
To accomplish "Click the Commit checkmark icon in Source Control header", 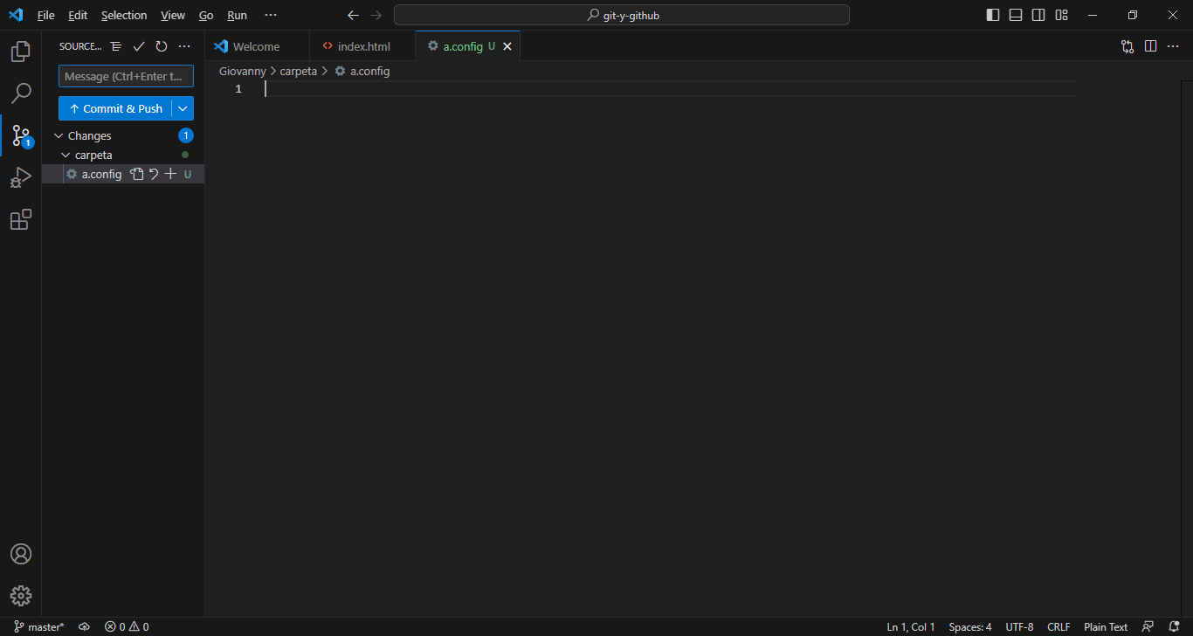I will (x=139, y=46).
